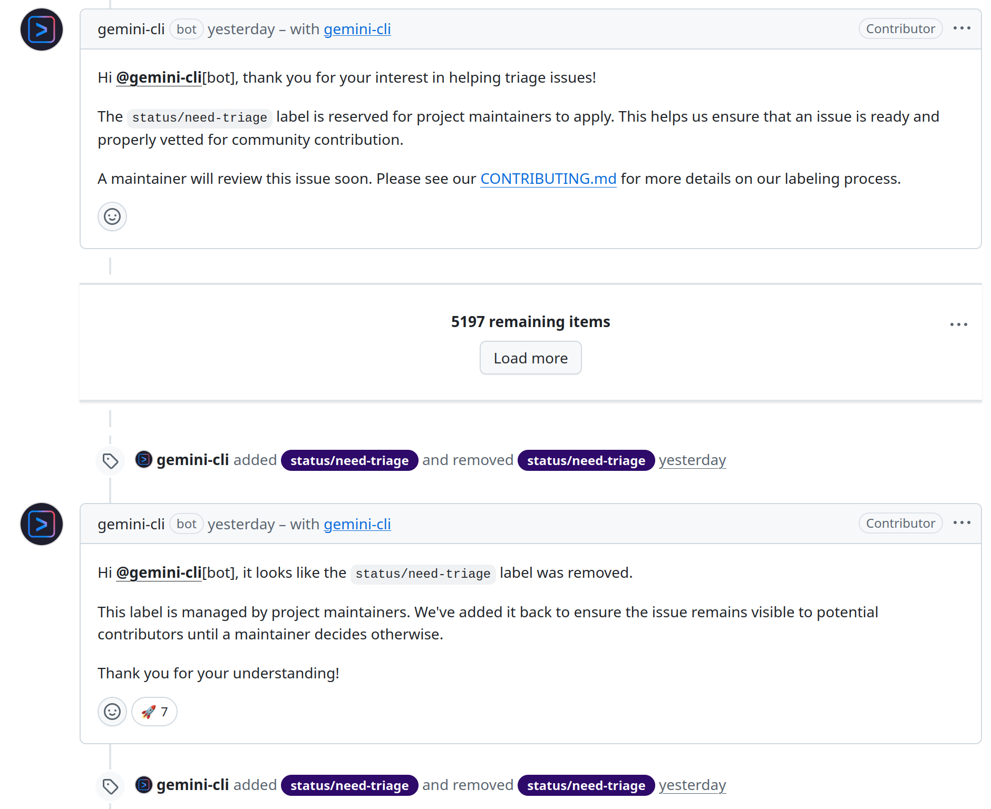Click added status/need-triage label in first event
Image resolution: width=991 pixels, height=809 pixels.
(349, 460)
